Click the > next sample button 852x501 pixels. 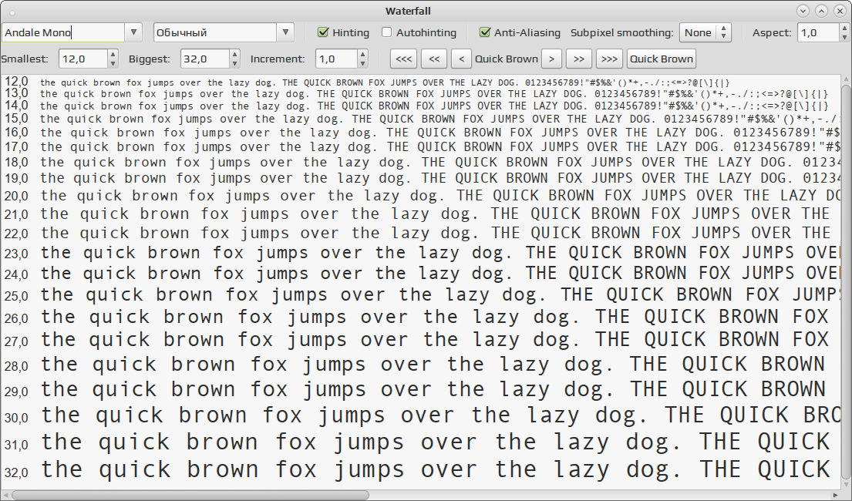pos(551,59)
